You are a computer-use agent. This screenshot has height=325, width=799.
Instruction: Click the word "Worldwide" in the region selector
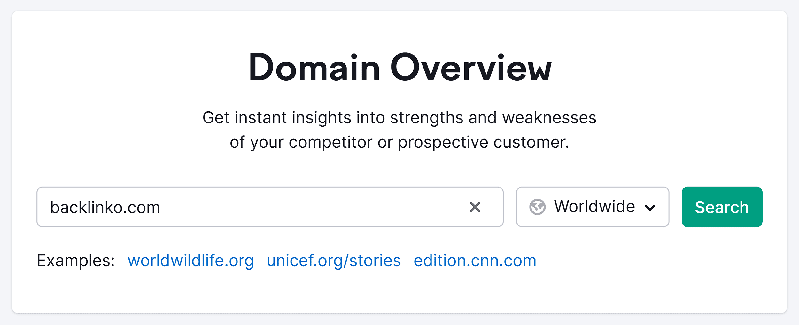(x=594, y=206)
